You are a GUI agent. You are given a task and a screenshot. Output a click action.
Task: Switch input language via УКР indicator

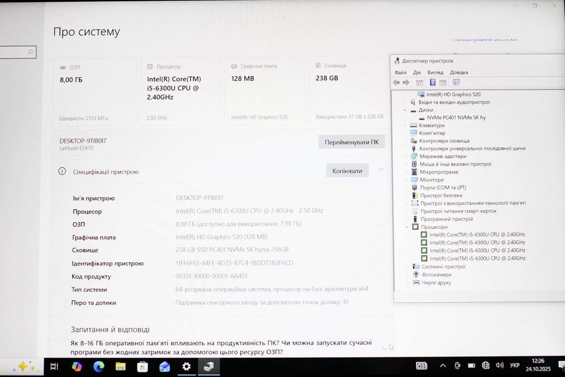(x=515, y=366)
